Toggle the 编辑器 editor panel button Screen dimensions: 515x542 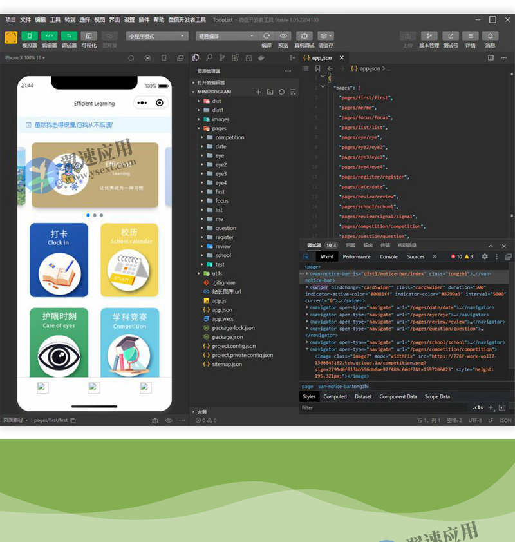(x=49, y=36)
